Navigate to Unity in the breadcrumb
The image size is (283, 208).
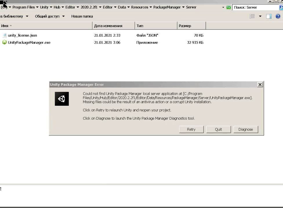click(x=44, y=7)
